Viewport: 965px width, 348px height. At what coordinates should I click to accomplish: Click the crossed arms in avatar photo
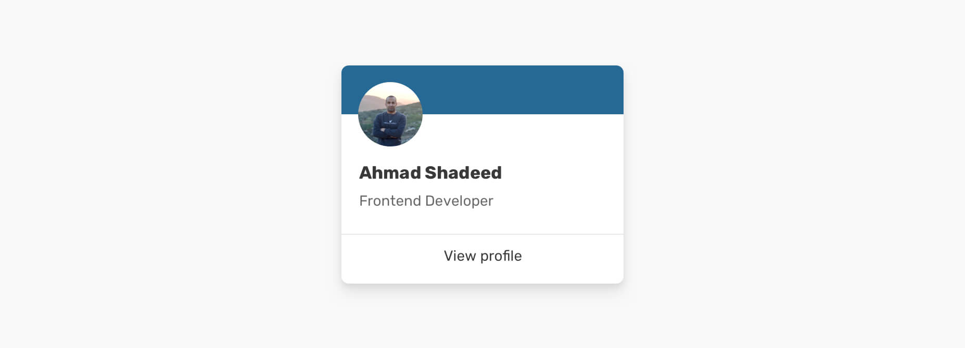click(389, 130)
